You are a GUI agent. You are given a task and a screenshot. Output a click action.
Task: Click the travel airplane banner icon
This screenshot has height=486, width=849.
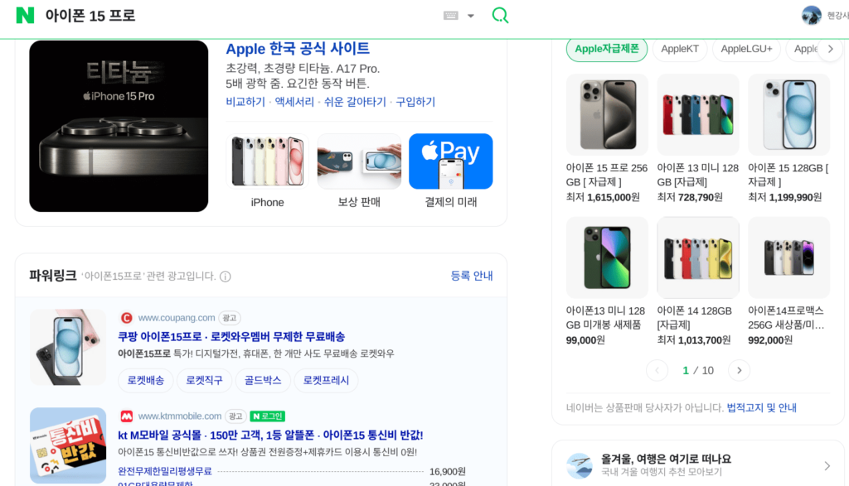coord(580,465)
